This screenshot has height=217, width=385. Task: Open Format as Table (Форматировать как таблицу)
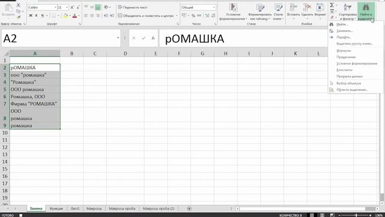pos(260,12)
